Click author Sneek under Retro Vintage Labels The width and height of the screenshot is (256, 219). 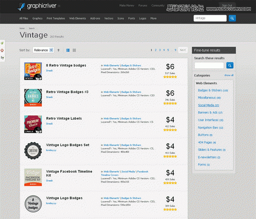49,124
